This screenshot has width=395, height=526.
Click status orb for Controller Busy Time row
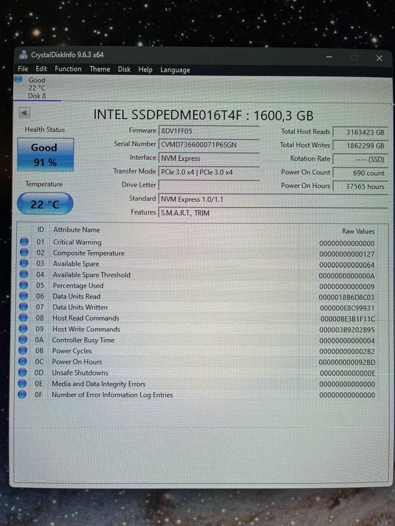tap(23, 340)
